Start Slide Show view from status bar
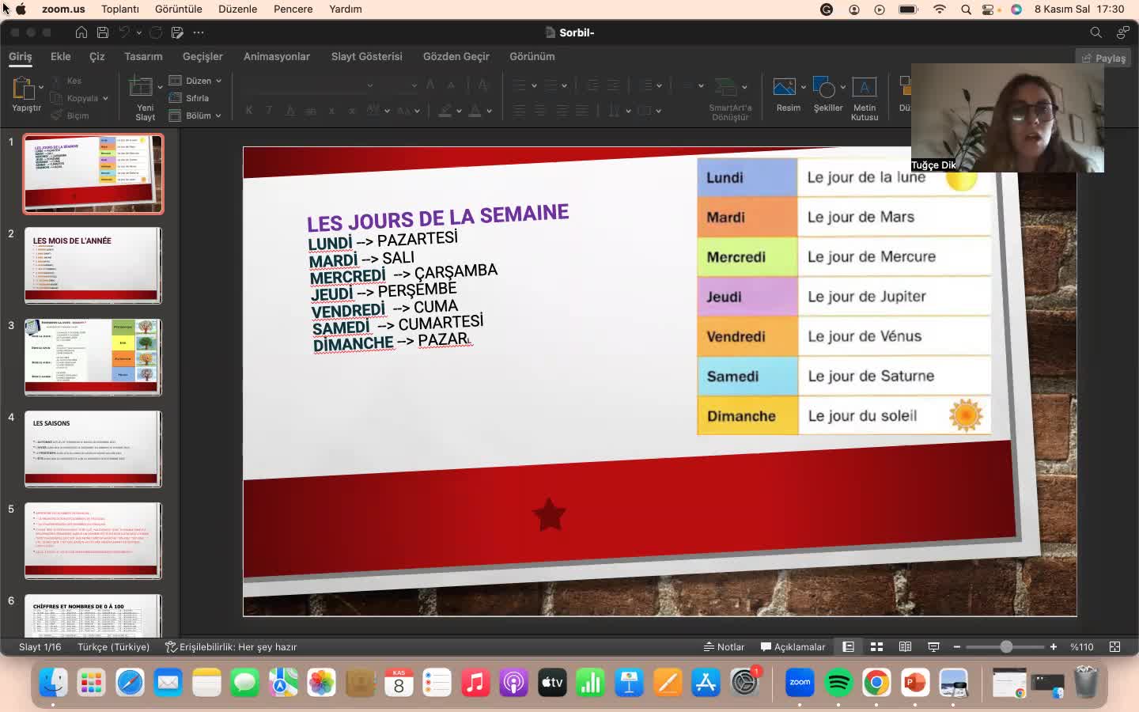The height and width of the screenshot is (712, 1139). [x=933, y=647]
